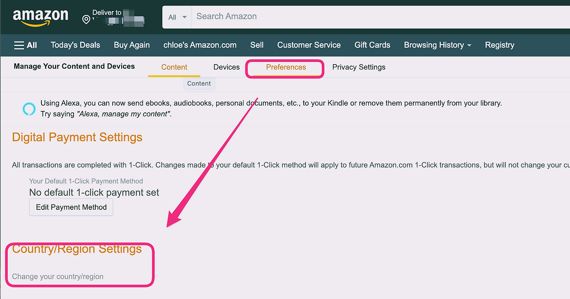Viewport: 570px width, 299px height.
Task: Open the All search category dropdown
Action: pyautogui.click(x=177, y=17)
